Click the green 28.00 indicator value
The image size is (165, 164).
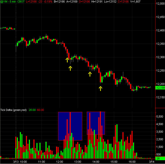[32, 110]
